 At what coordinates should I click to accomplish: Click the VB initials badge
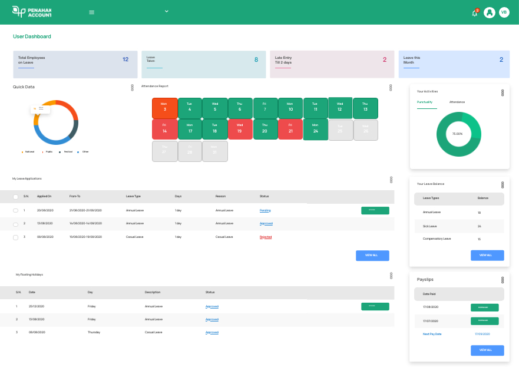[x=504, y=12]
